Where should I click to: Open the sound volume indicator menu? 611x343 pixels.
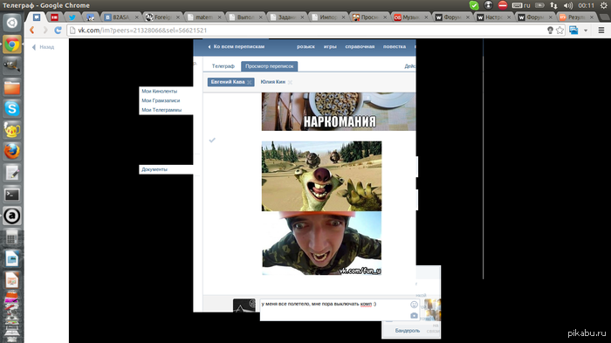click(x=568, y=5)
